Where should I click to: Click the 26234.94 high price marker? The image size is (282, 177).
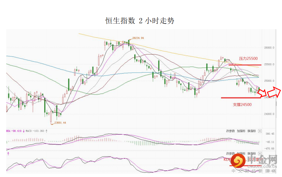point(138,38)
